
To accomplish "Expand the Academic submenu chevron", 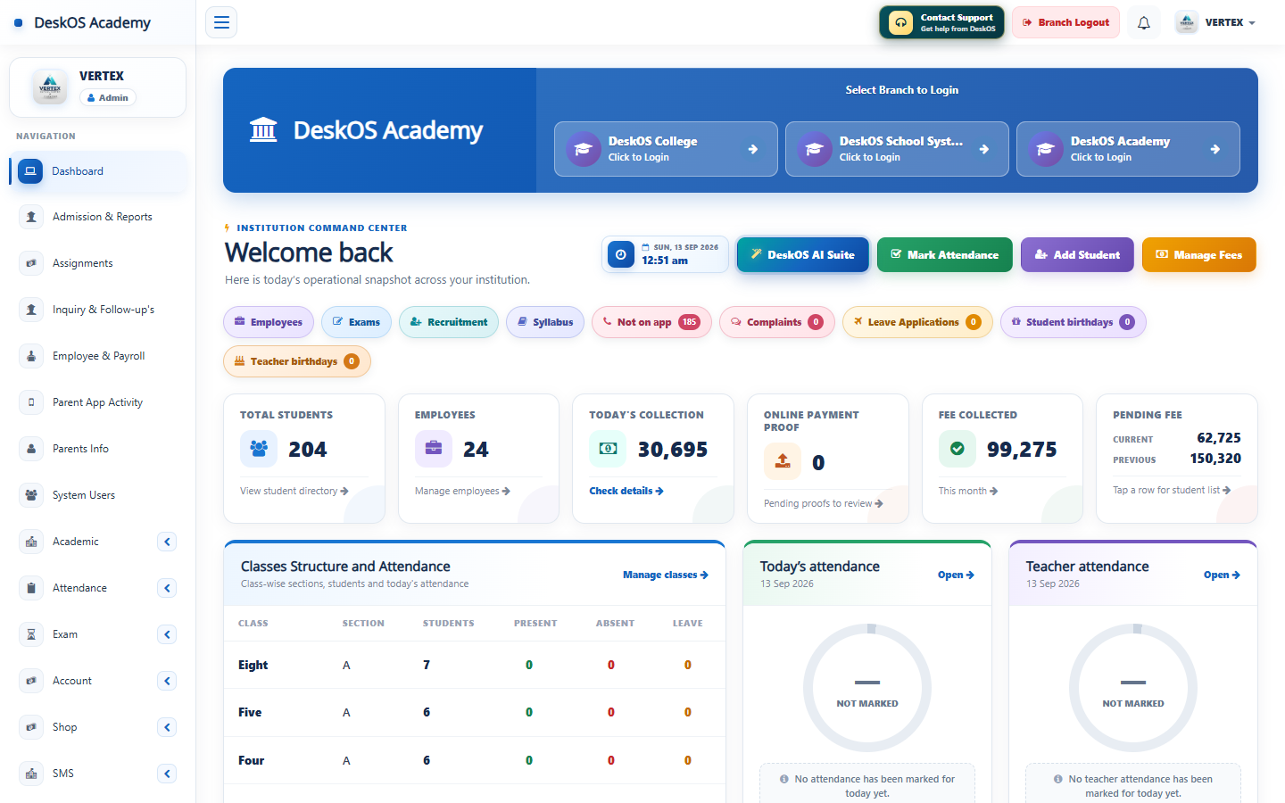I will pyautogui.click(x=167, y=542).
